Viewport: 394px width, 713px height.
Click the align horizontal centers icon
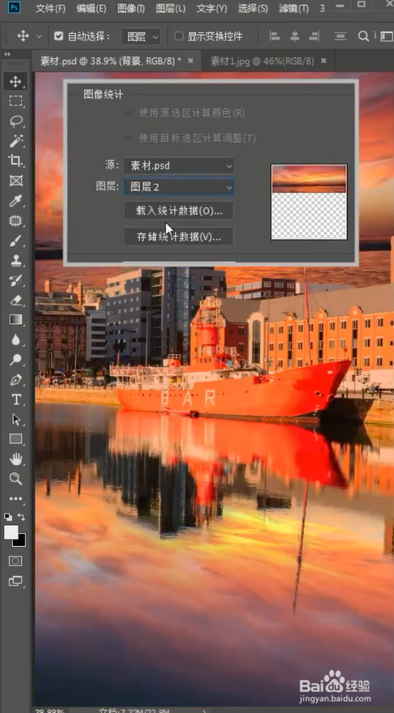tap(294, 36)
